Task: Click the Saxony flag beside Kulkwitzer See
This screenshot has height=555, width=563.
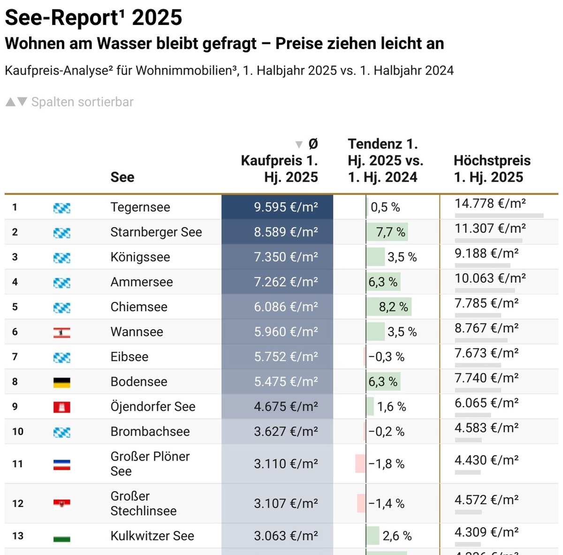Action: coord(62,537)
